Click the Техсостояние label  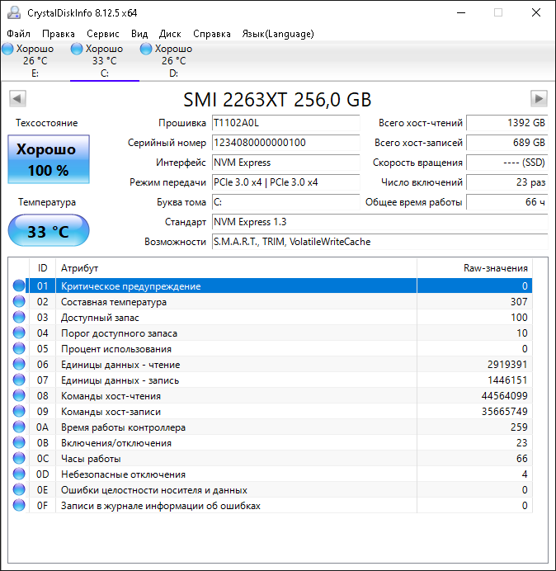46,123
